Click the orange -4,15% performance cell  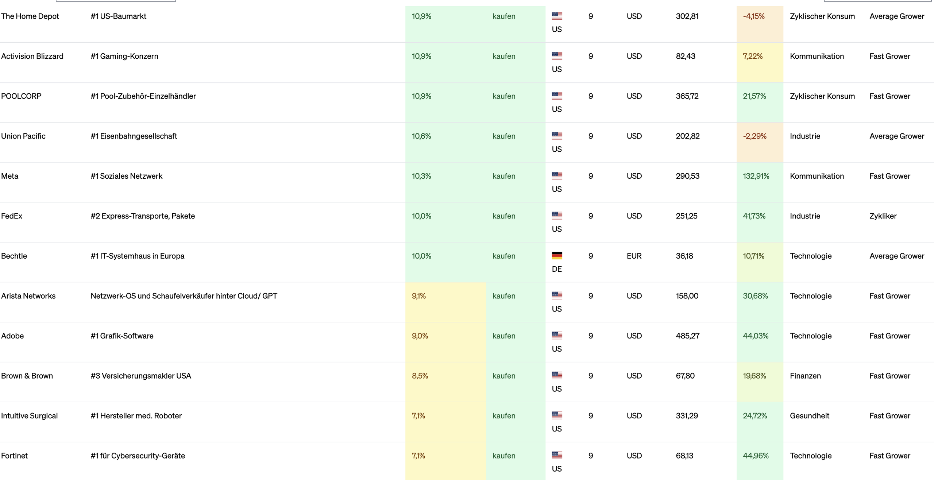754,16
